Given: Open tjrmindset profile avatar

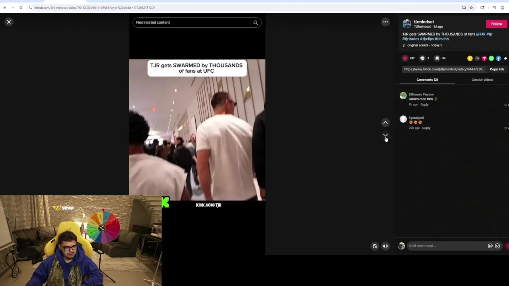Looking at the screenshot, I should [x=407, y=24].
